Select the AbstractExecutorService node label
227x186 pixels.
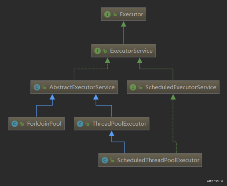click(x=82, y=87)
